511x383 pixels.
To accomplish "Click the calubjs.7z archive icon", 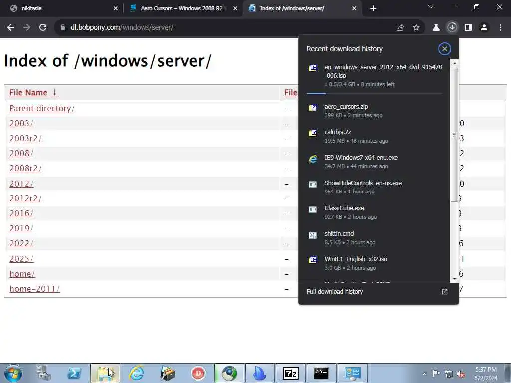I will coord(313,133).
